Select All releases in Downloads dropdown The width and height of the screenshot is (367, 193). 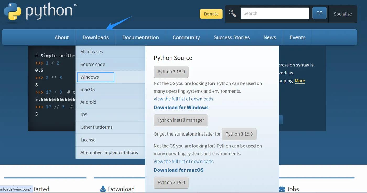110,52
